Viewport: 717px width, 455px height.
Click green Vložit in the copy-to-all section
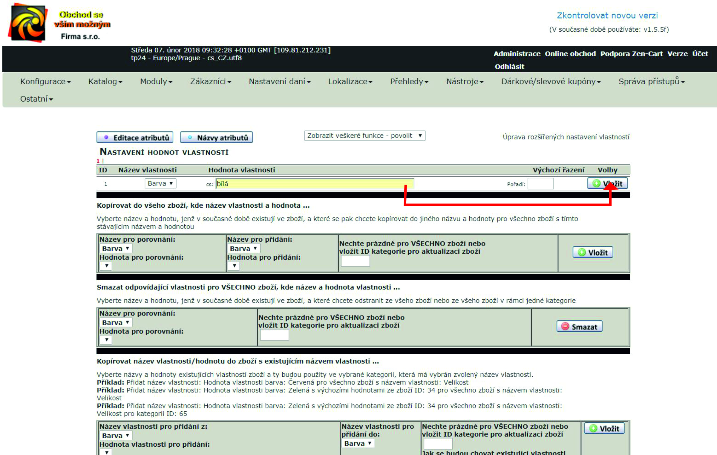[593, 252]
